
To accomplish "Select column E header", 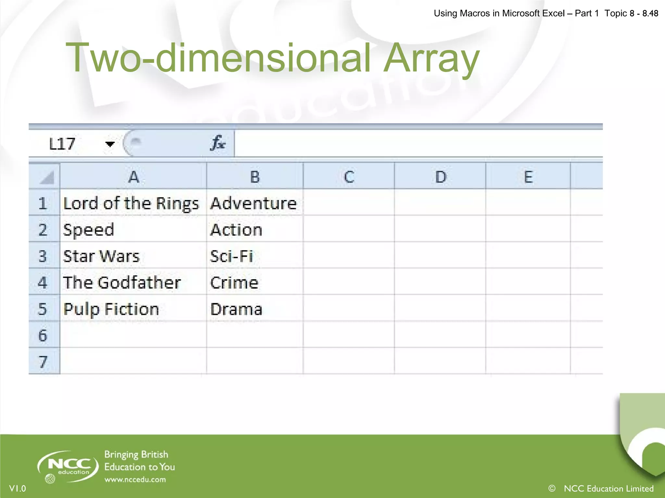I will point(528,176).
